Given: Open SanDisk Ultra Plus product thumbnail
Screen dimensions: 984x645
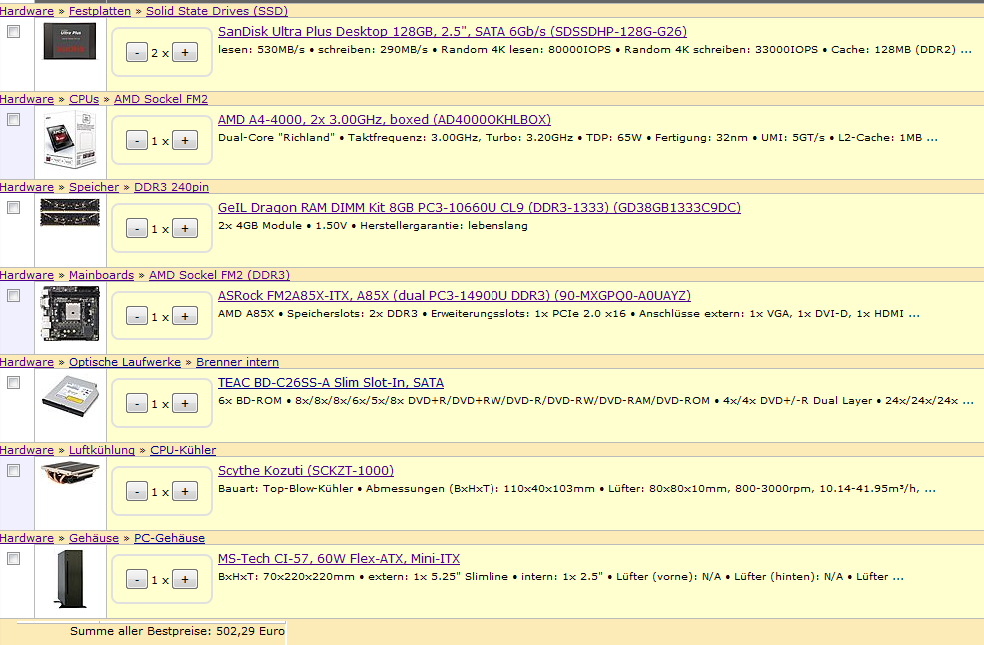Looking at the screenshot, I should coord(70,41).
